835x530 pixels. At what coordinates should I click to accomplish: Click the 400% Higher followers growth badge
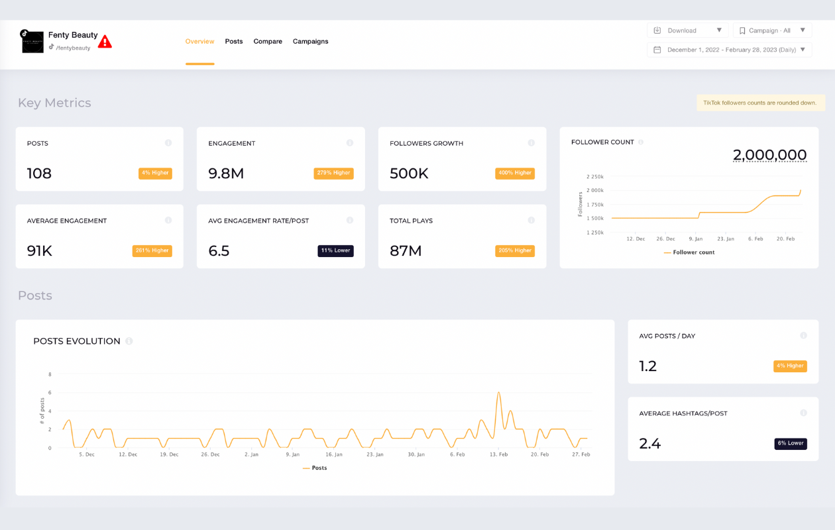click(515, 174)
